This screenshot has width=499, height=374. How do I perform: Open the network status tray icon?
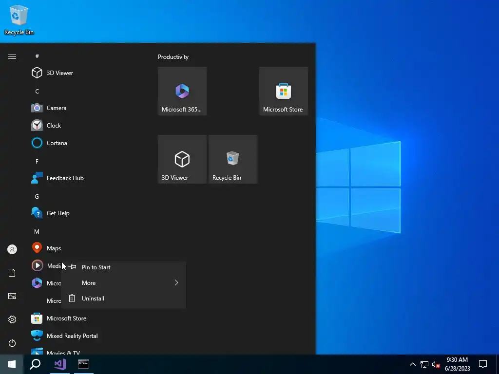(x=424, y=364)
